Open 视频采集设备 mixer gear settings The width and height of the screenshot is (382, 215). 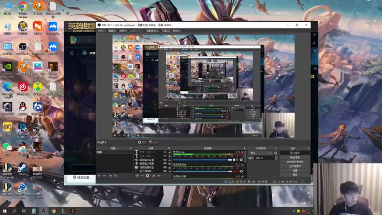point(241,172)
